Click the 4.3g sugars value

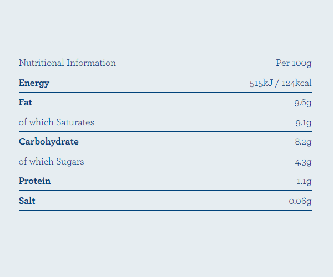coord(303,162)
